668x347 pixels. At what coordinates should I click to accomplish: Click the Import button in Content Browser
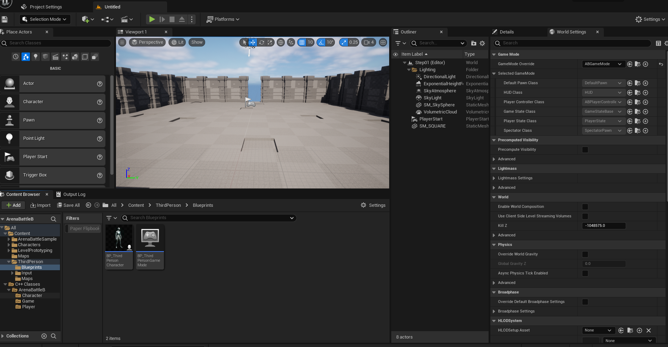tap(41, 205)
